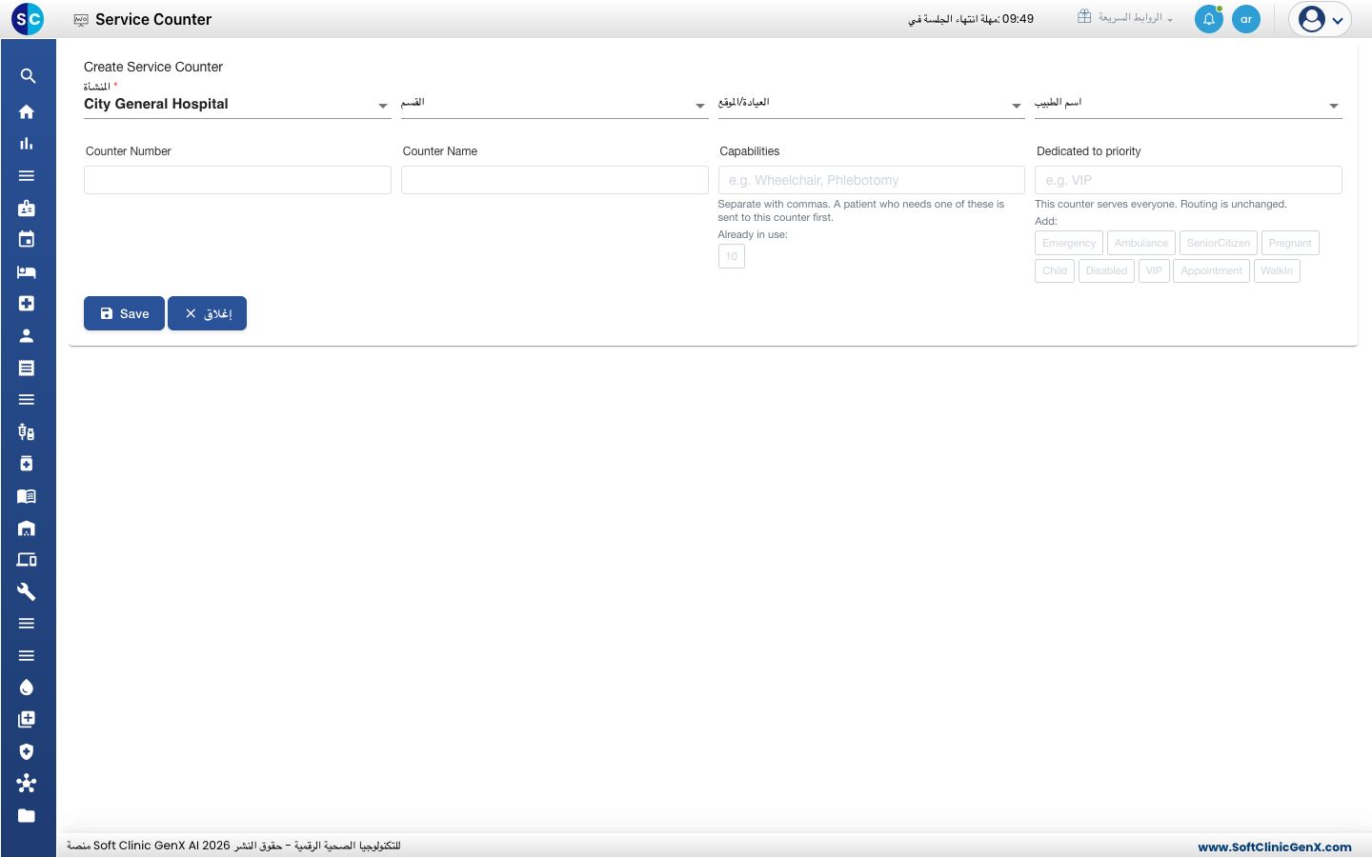The height and width of the screenshot is (857, 1372).
Task: Add the Ambulance priority chip
Action: (x=1141, y=243)
